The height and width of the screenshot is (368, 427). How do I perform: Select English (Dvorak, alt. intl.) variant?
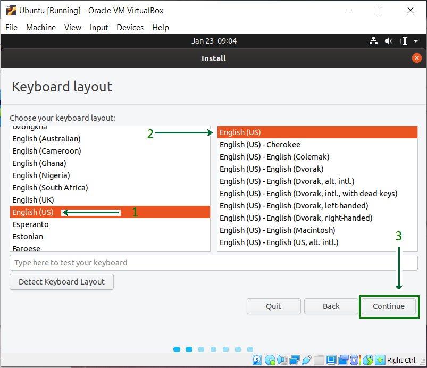pyautogui.click(x=317, y=181)
